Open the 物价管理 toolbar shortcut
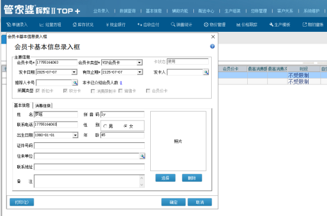Image resolution: width=327 pixels, height=216 pixels. [215, 25]
